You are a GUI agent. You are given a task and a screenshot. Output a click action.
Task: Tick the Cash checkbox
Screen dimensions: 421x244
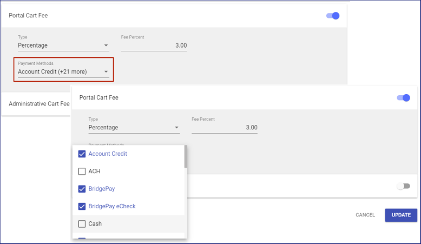click(82, 223)
